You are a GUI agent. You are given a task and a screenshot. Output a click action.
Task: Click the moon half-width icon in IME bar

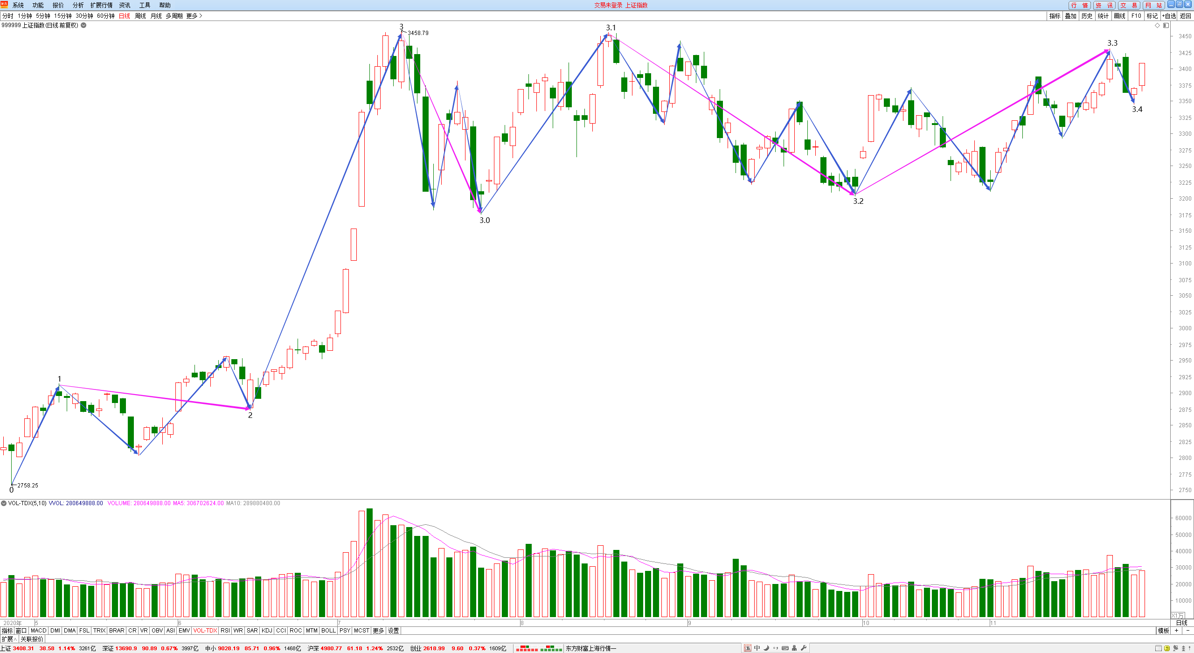tap(766, 648)
